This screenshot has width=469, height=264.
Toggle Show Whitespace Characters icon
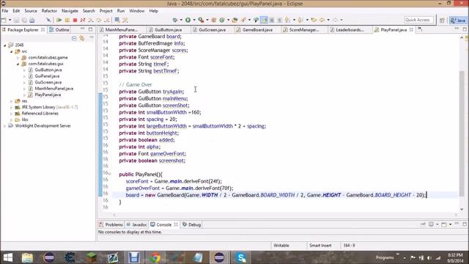tap(279, 20)
